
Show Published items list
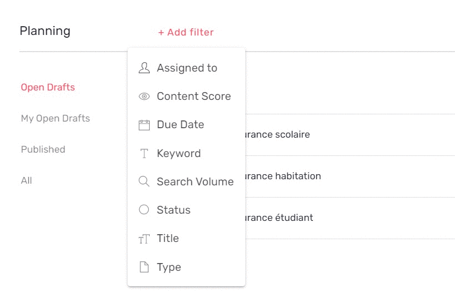(43, 149)
